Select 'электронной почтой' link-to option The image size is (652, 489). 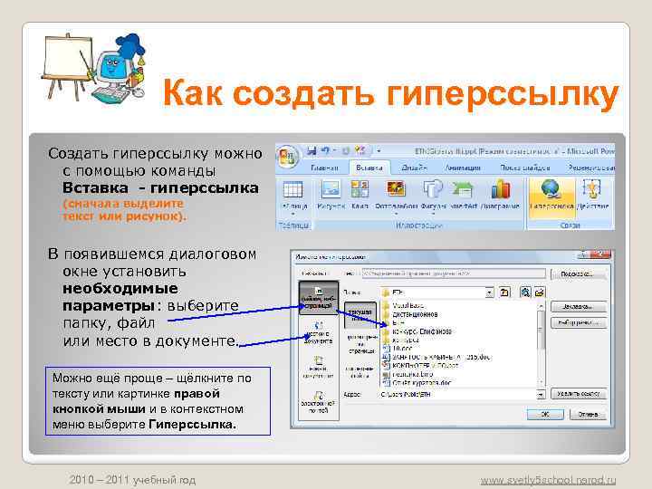click(318, 402)
